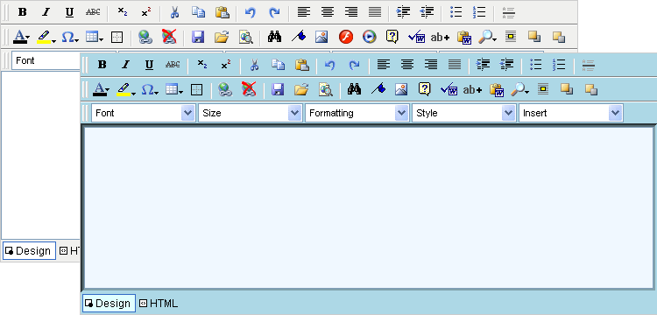The image size is (657, 315).
Task: Expand Font dropdown in blue front editor
Action: point(188,113)
